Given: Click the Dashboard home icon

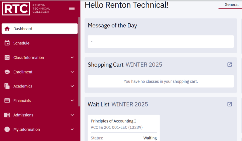Looking at the screenshot, I should (x=7, y=29).
